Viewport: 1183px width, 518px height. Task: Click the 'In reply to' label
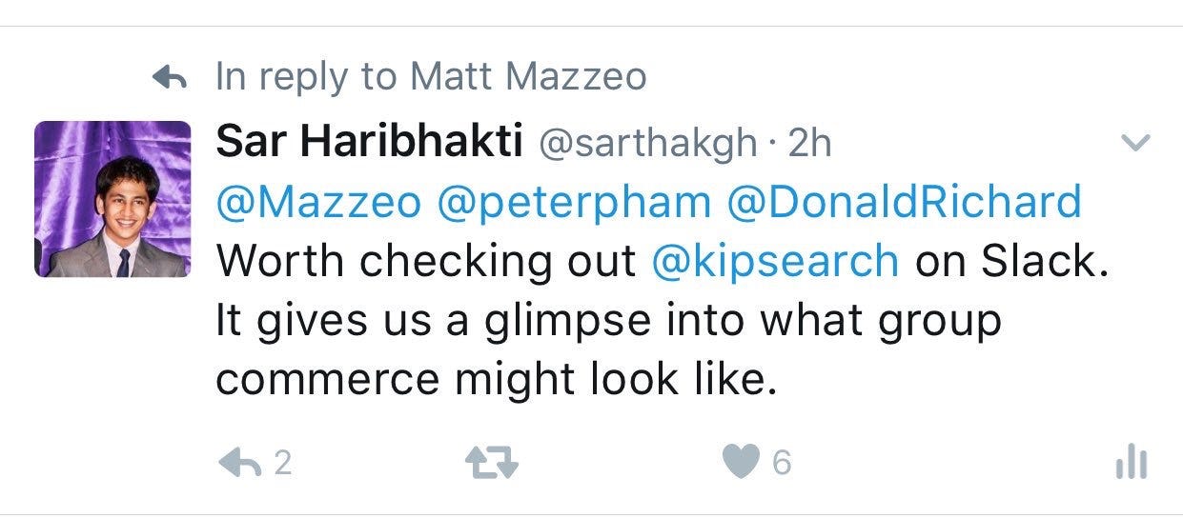pyautogui.click(x=305, y=77)
